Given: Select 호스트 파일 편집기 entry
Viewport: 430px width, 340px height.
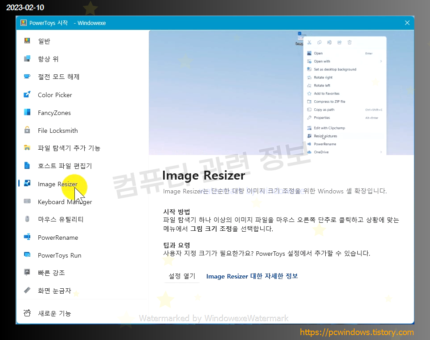Looking at the screenshot, I should pos(65,166).
